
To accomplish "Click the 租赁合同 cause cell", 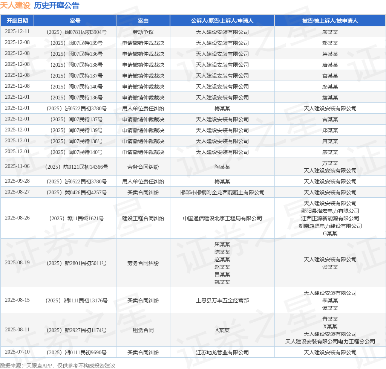I will click(143, 330).
